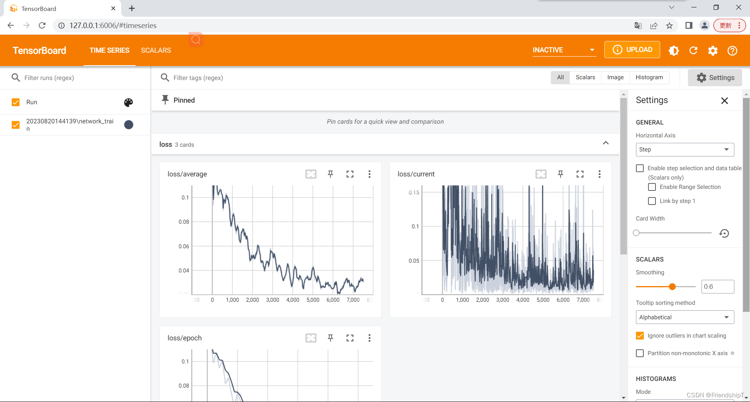View site information icon in address bar
750x402 pixels.
point(61,26)
